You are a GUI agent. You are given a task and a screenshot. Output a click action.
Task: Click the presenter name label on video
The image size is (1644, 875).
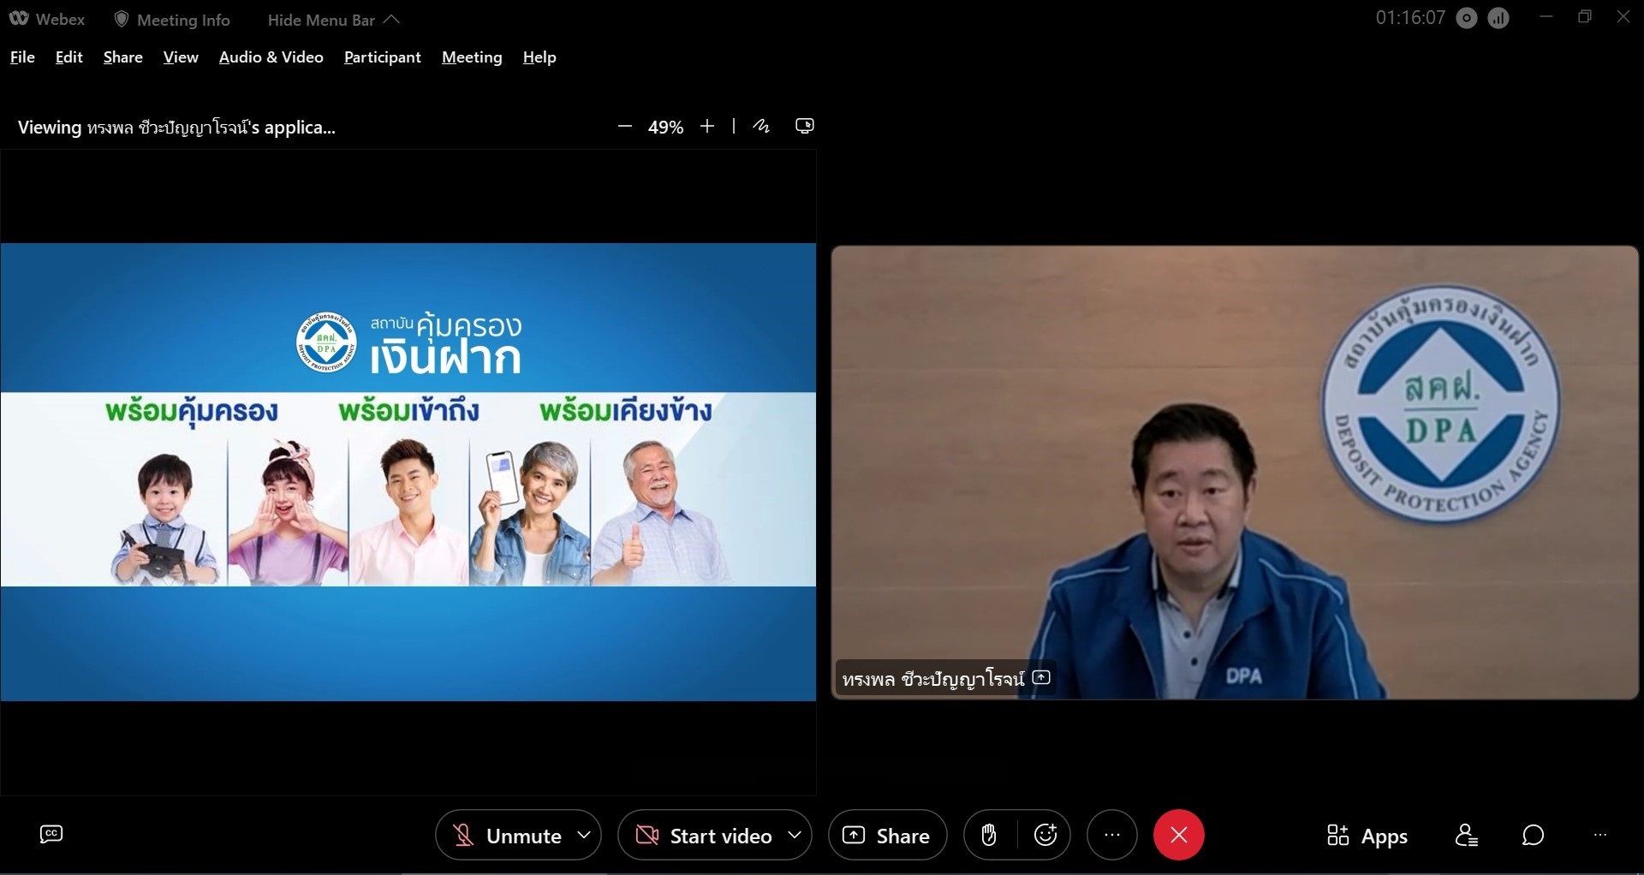coord(933,680)
